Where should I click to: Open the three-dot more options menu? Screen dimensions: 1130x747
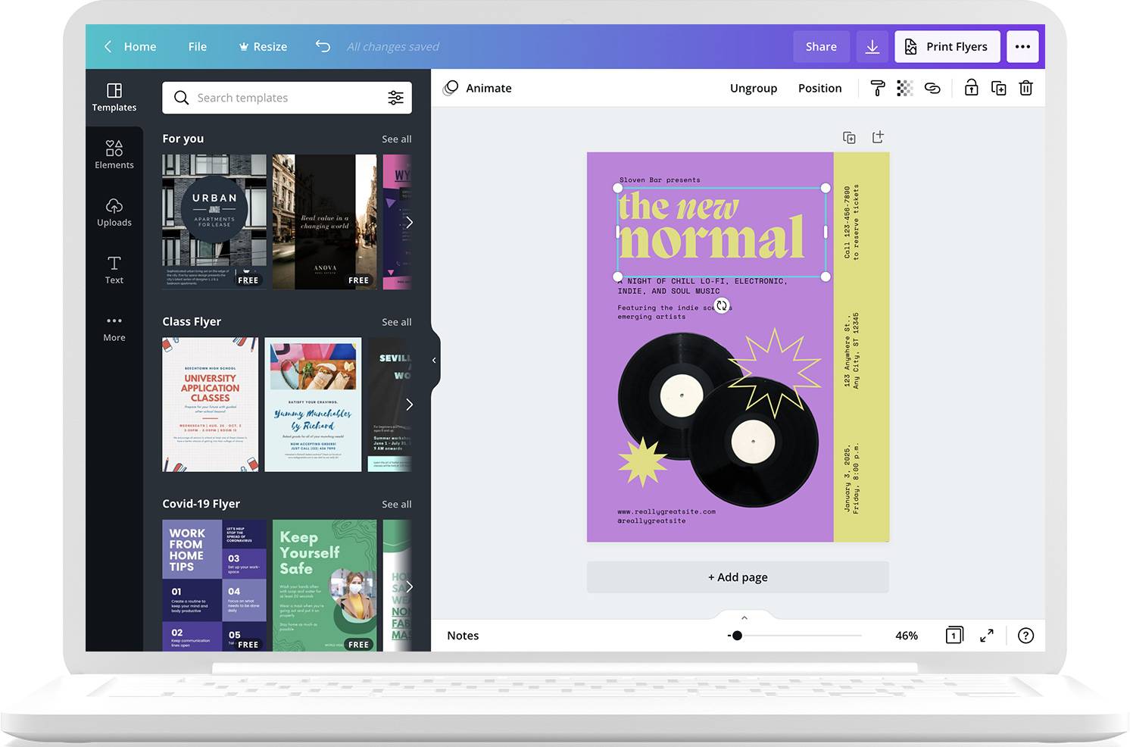[x=1022, y=47]
